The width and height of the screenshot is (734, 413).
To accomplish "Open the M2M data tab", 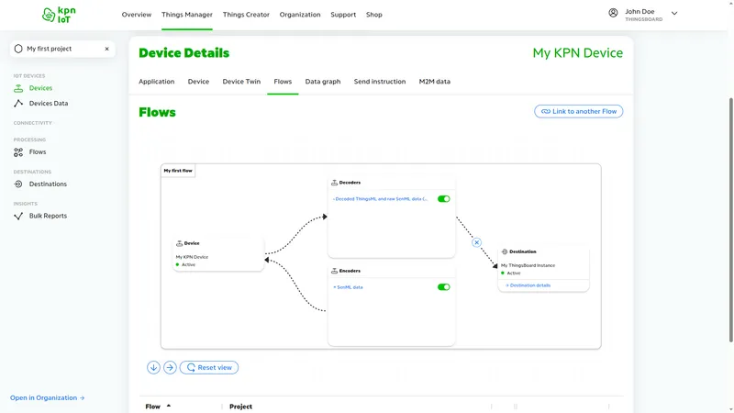I will pyautogui.click(x=434, y=82).
